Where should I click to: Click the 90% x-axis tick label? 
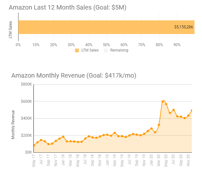coord(177,45)
